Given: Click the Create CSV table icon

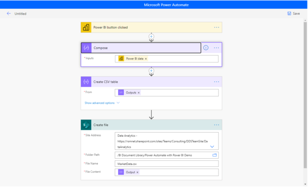Looking at the screenshot, I should pos(86,82).
